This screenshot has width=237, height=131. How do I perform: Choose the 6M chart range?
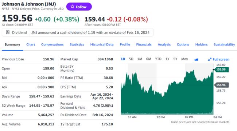pos(148,59)
